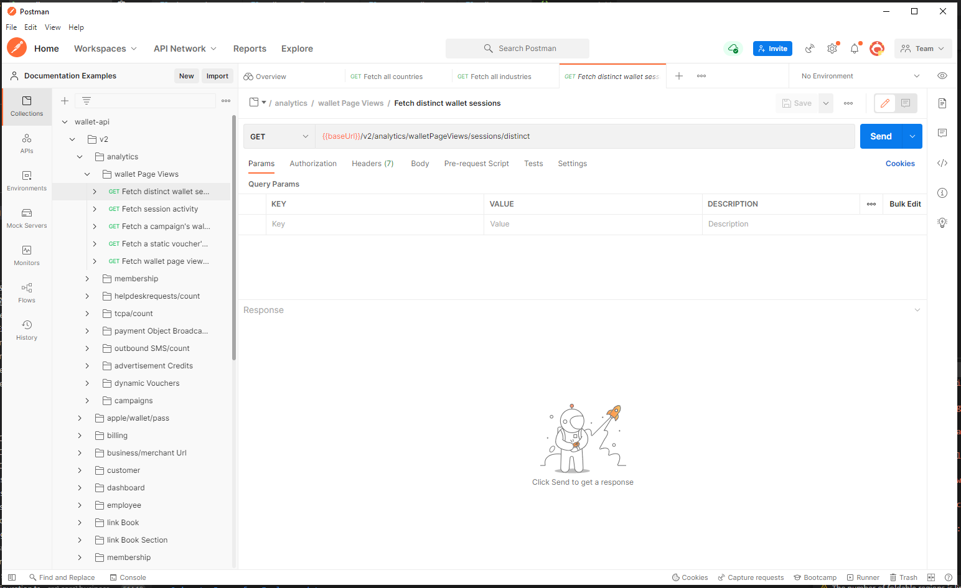The height and width of the screenshot is (588, 961).
Task: Click the sync status cloud icon
Action: [x=733, y=49]
